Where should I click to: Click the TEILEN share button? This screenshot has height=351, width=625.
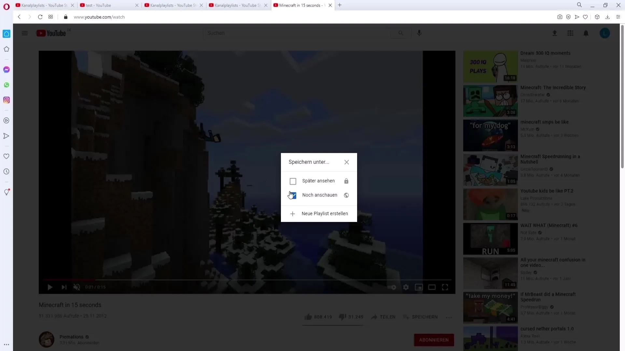point(383,317)
